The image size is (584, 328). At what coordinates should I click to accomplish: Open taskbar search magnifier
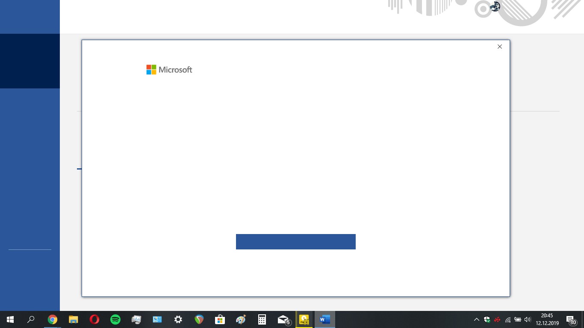point(31,319)
